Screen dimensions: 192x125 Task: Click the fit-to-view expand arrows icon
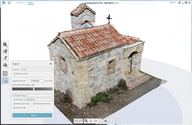point(100,121)
